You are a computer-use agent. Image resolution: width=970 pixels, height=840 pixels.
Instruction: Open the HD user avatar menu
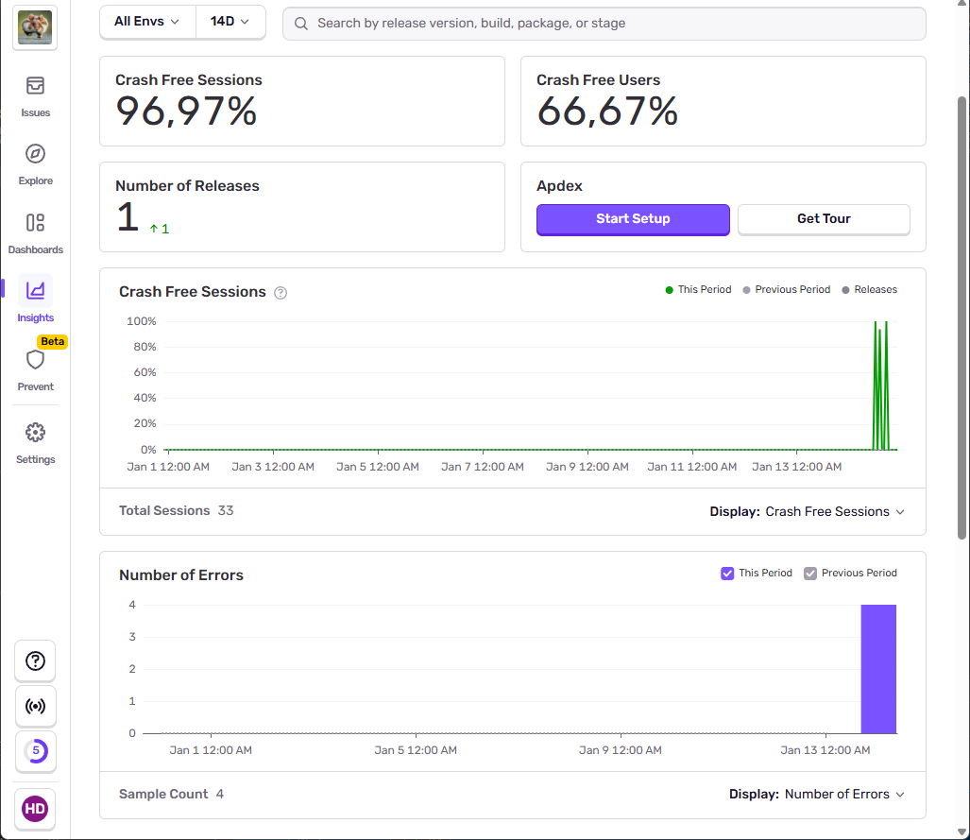coord(35,808)
